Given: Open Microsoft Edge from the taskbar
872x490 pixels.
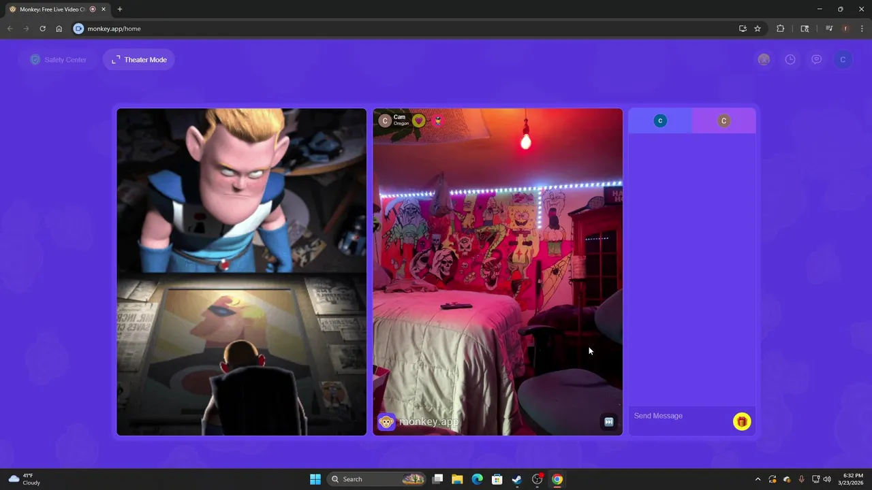Looking at the screenshot, I should [x=478, y=479].
